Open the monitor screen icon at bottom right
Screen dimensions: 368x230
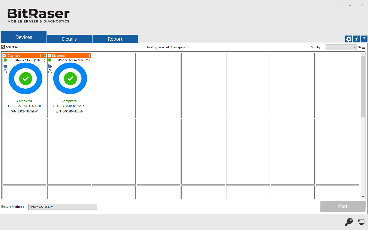click(361, 222)
